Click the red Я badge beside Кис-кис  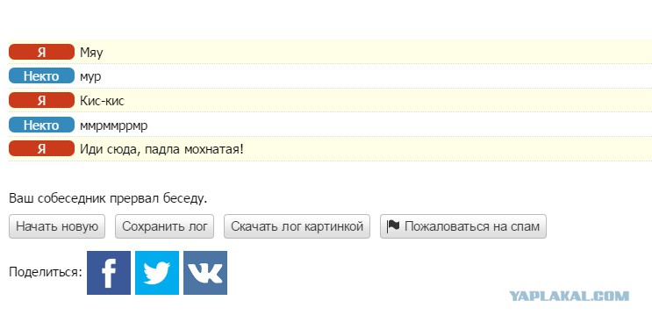point(41,100)
